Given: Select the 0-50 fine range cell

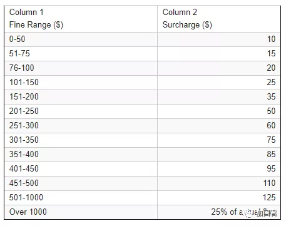Looking at the screenshot, I should (81, 39).
